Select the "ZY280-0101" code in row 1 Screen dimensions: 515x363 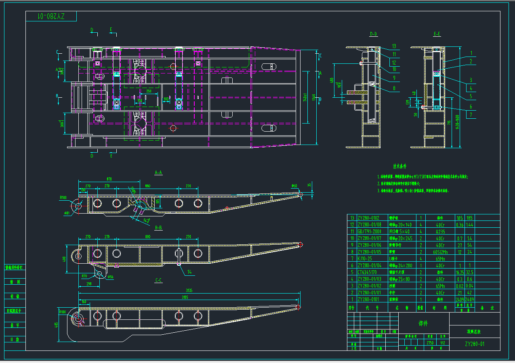click(x=368, y=300)
